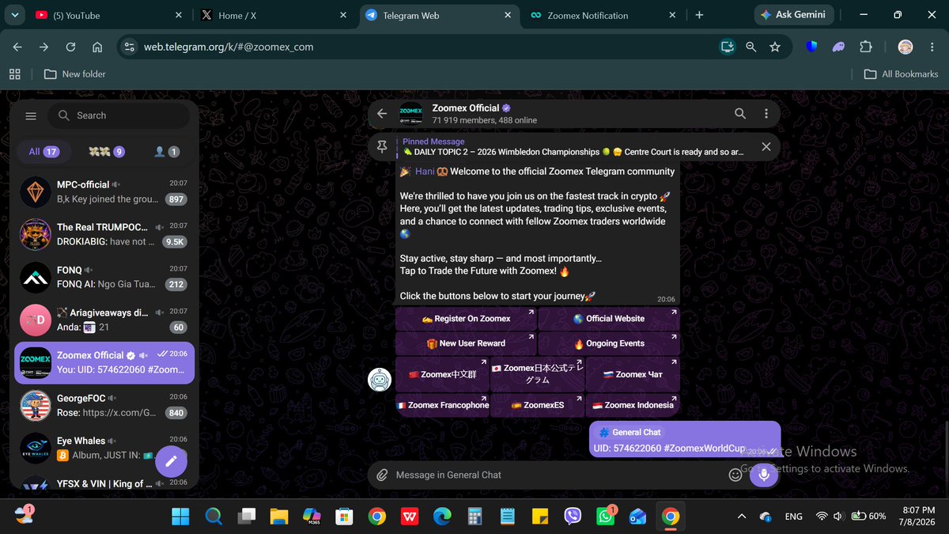The image size is (949, 534).
Task: Click the Telegram chat Search field
Action: (119, 116)
